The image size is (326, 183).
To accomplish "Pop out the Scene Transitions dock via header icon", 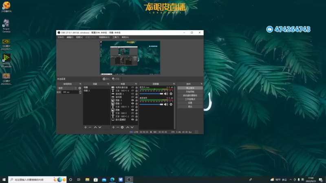I will tap(80, 84).
